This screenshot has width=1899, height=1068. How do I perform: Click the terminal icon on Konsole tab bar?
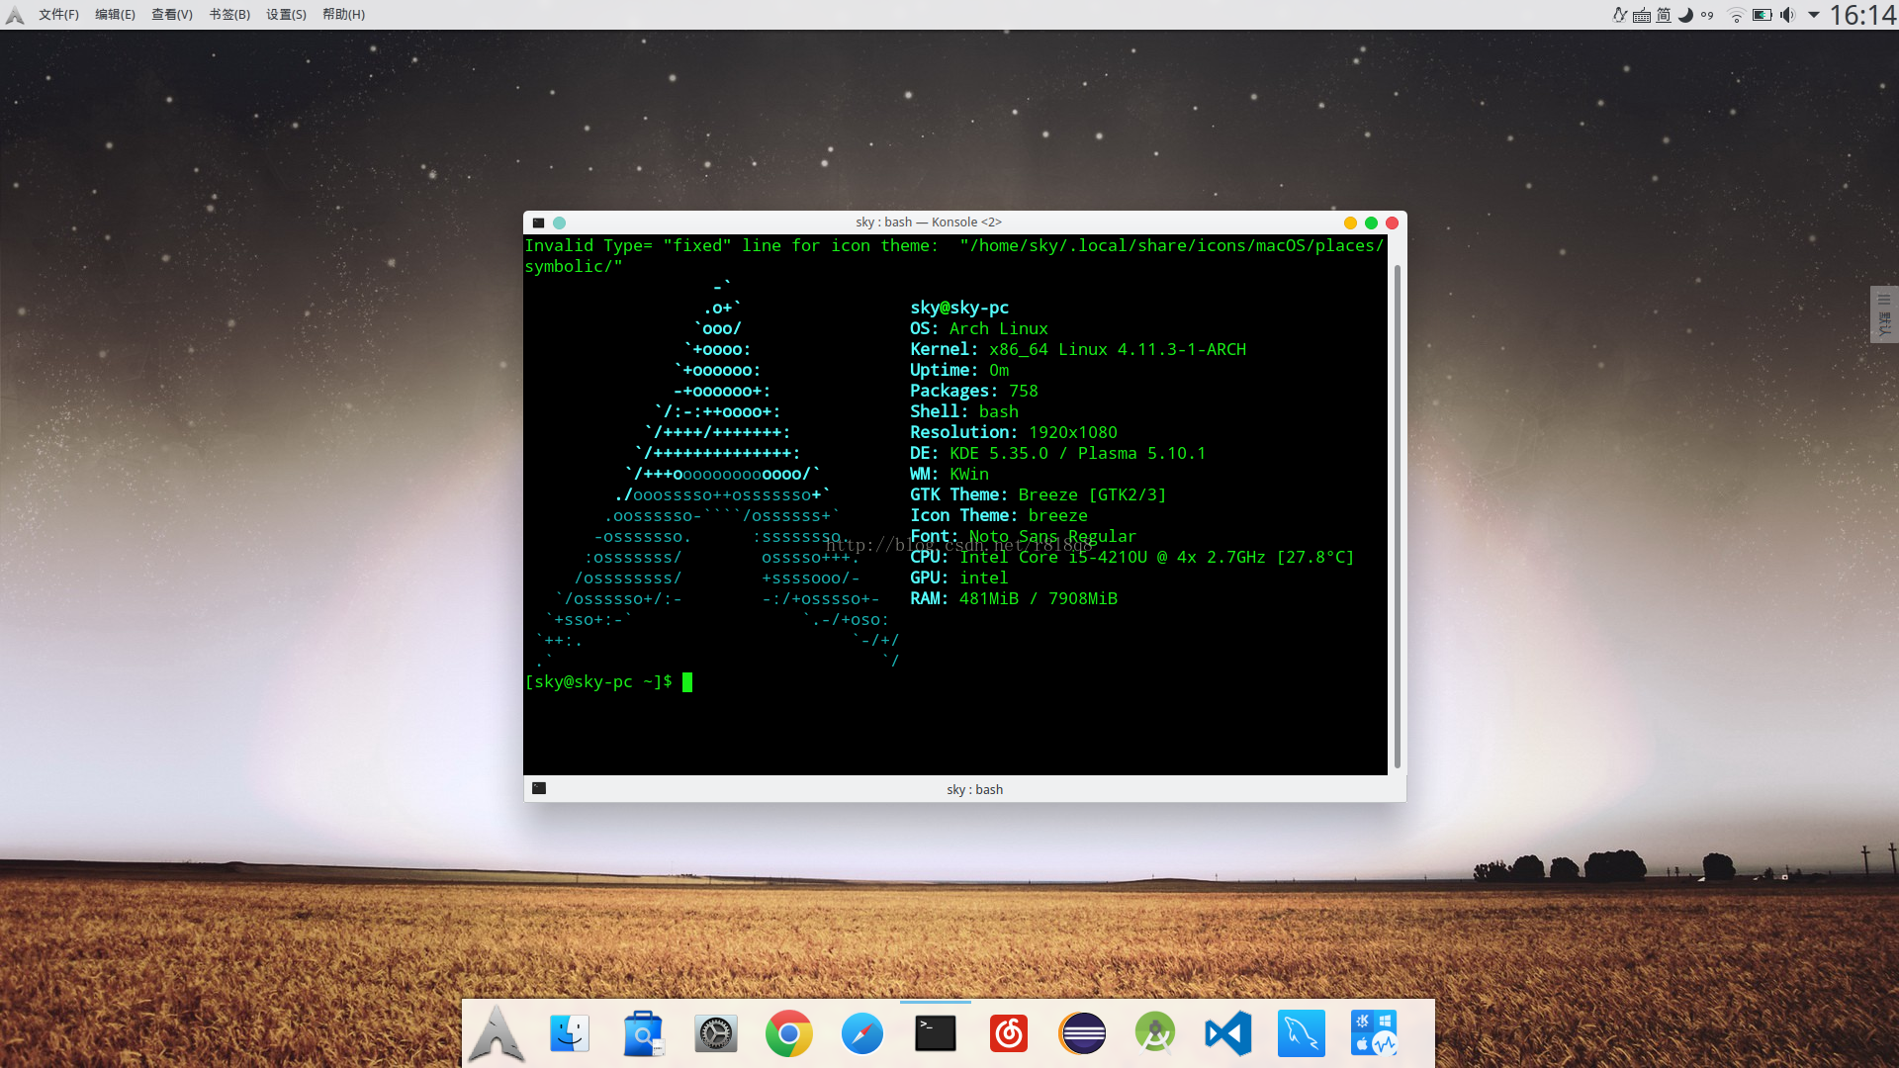(539, 789)
